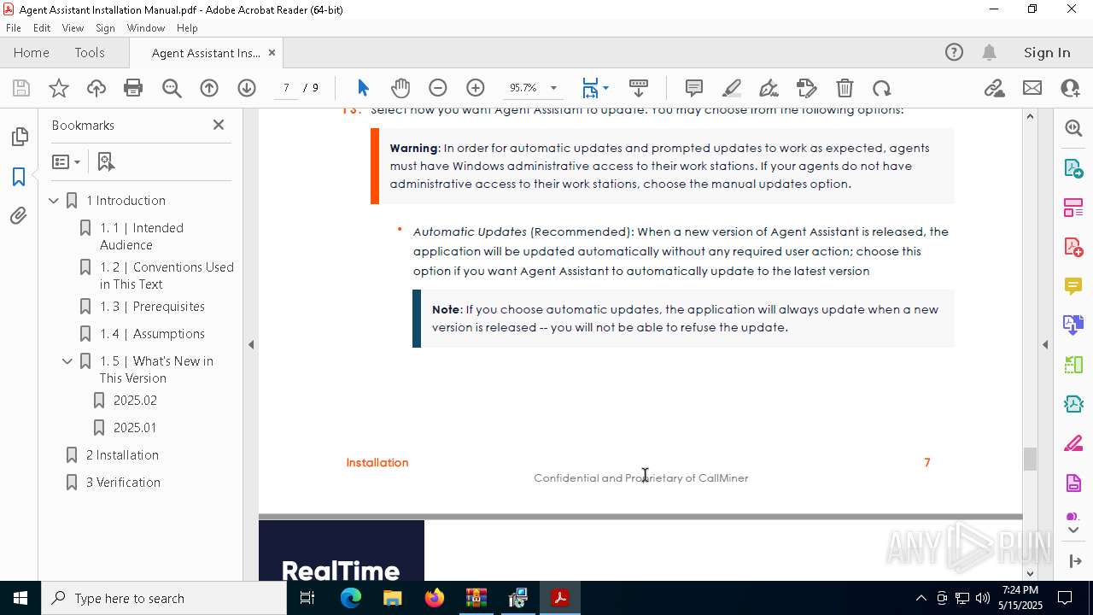Send file by email envelope icon
The height and width of the screenshot is (615, 1093).
(x=1032, y=88)
